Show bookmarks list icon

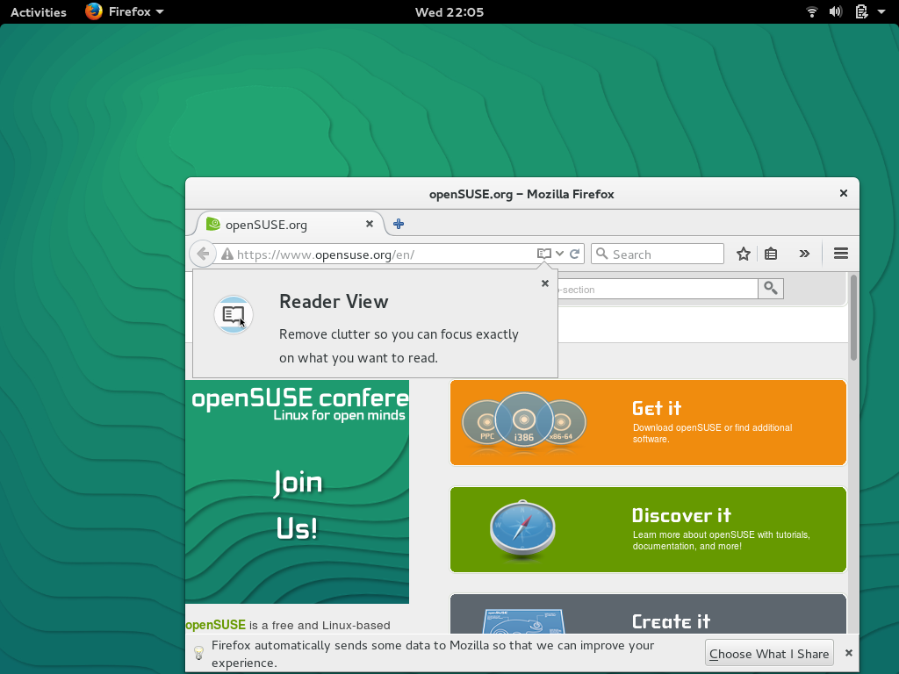771,254
